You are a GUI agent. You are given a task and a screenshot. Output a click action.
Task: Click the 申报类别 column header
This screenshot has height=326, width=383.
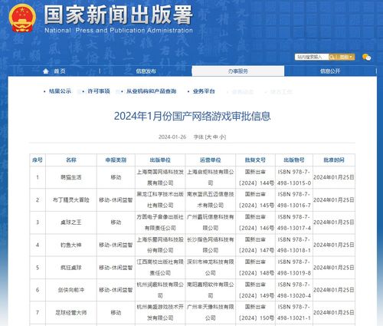pyautogui.click(x=116, y=160)
